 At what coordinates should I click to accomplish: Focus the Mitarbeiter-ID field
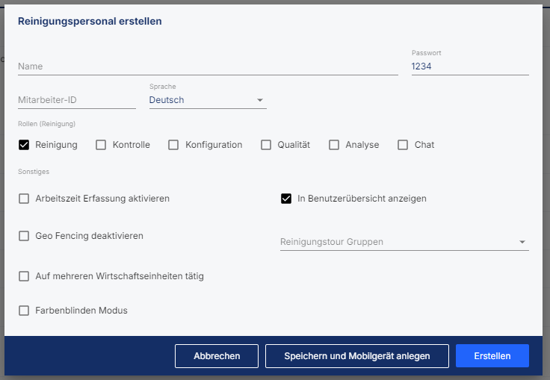point(77,100)
